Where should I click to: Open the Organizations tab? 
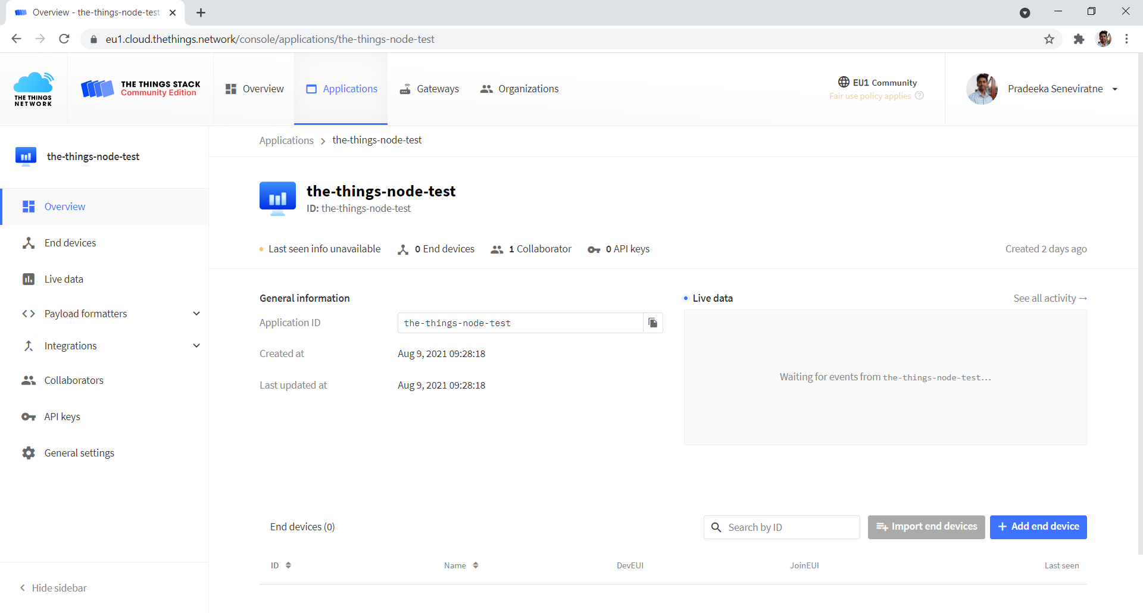pyautogui.click(x=528, y=89)
